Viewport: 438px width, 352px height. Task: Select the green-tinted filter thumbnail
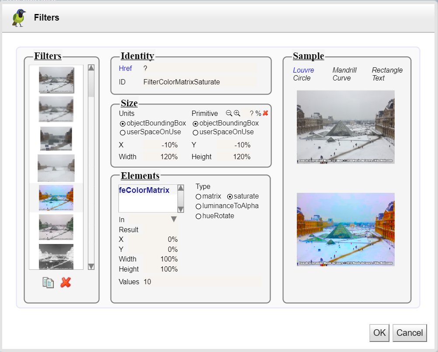pyautogui.click(x=56, y=227)
